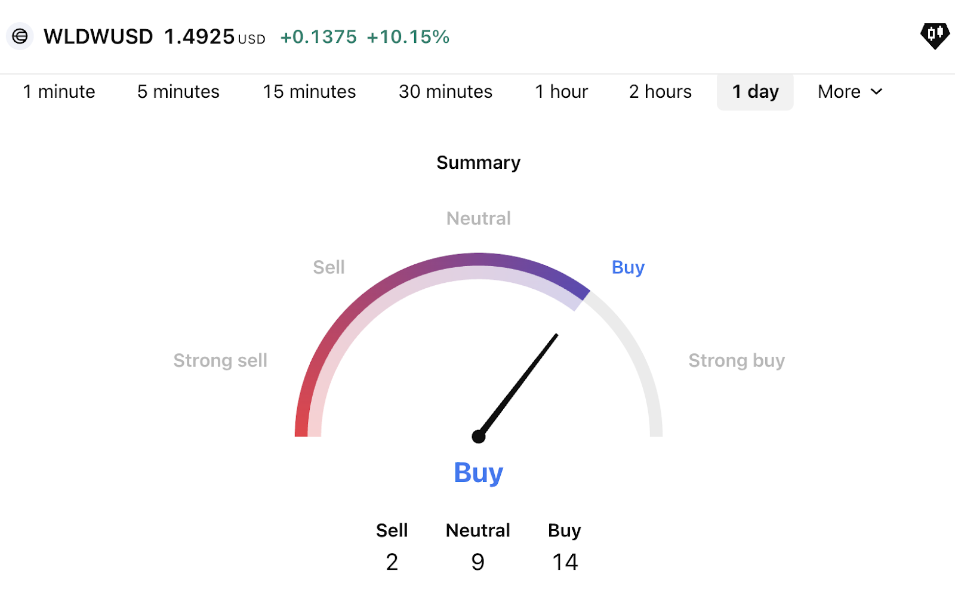955x602 pixels.
Task: Click the Strong sell gauge label
Action: click(220, 360)
